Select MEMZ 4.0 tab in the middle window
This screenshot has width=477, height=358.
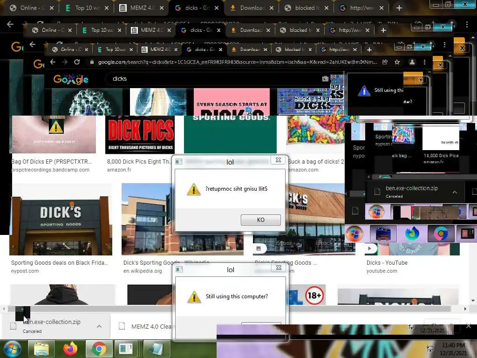pyautogui.click(x=150, y=30)
